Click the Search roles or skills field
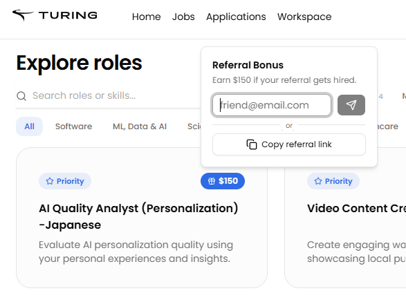Viewport: 406px width, 302px height. pos(109,96)
